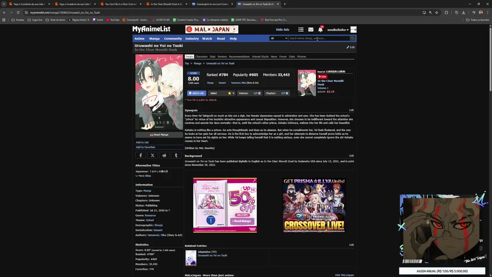Increment the Chapters count plus icon

pyautogui.click(x=287, y=93)
